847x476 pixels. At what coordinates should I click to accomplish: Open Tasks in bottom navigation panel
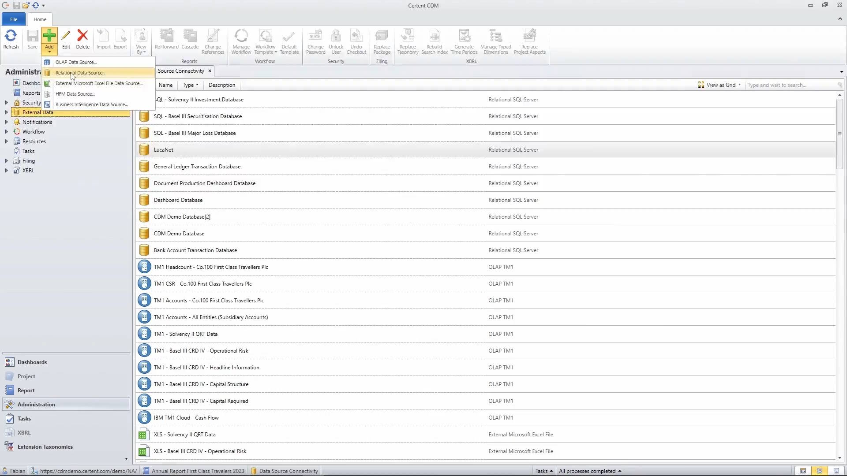(24, 419)
